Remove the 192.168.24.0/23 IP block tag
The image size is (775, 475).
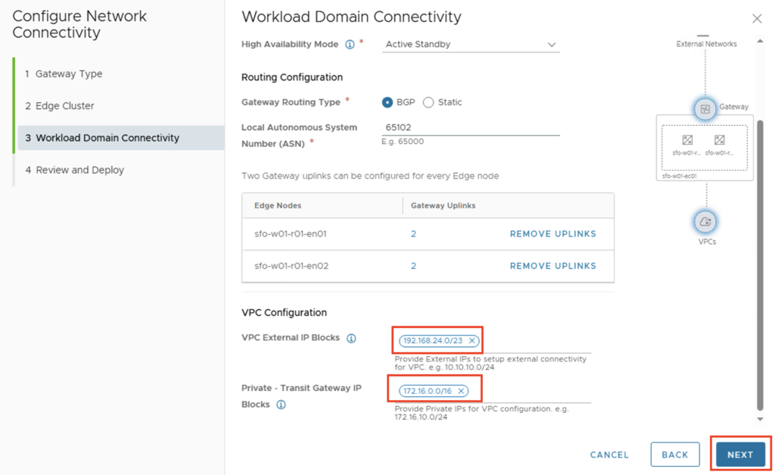coord(472,341)
